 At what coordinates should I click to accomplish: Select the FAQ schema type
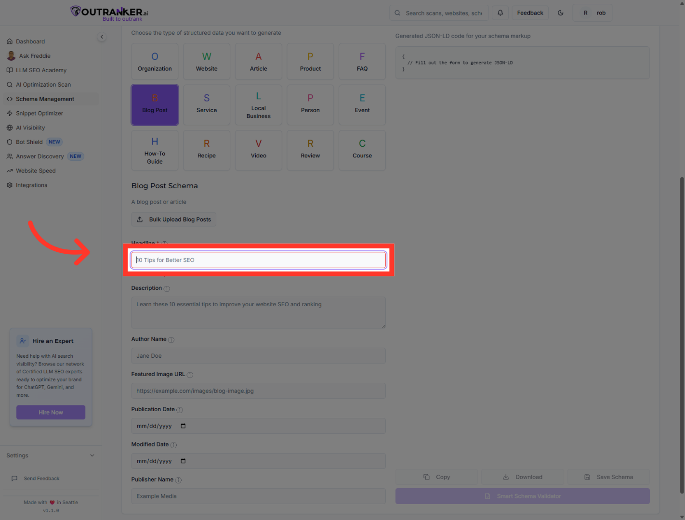(x=362, y=62)
